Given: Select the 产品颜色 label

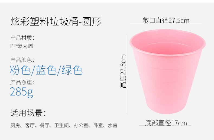Looking at the screenshot, I should click(22, 60).
